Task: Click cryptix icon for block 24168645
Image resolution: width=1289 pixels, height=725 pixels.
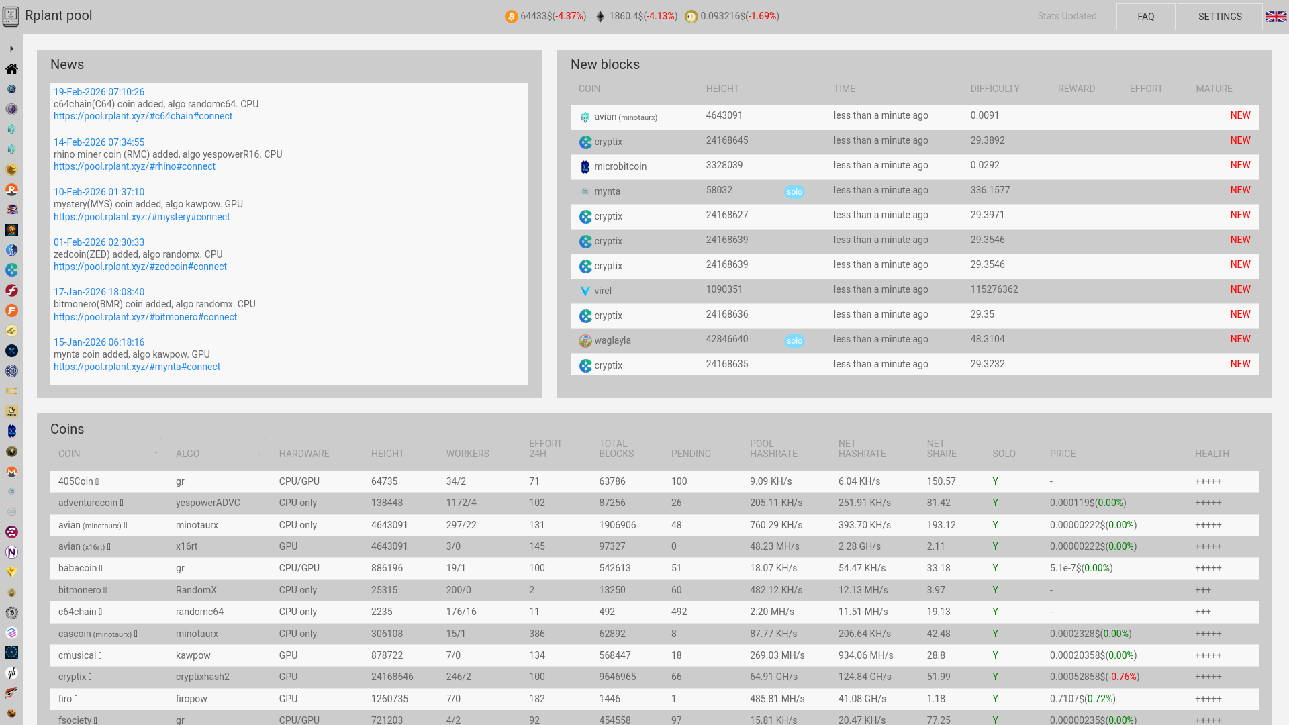Action: (585, 142)
